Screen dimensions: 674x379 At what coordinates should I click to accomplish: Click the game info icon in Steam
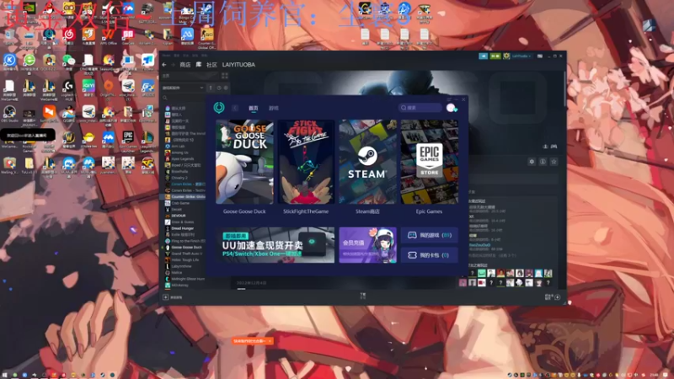[543, 162]
